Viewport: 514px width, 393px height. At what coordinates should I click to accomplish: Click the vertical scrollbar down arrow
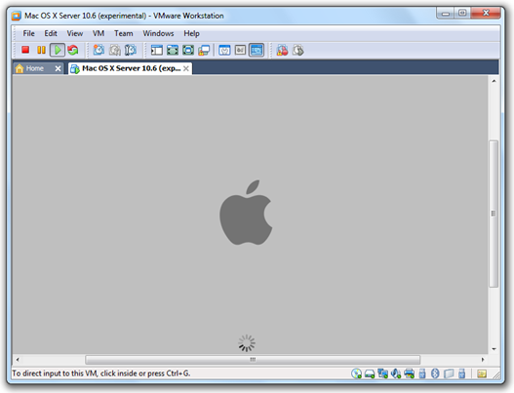coord(494,349)
